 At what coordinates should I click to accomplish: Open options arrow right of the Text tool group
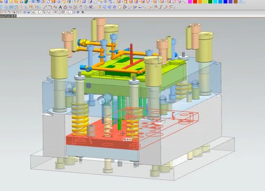click(94, 7)
